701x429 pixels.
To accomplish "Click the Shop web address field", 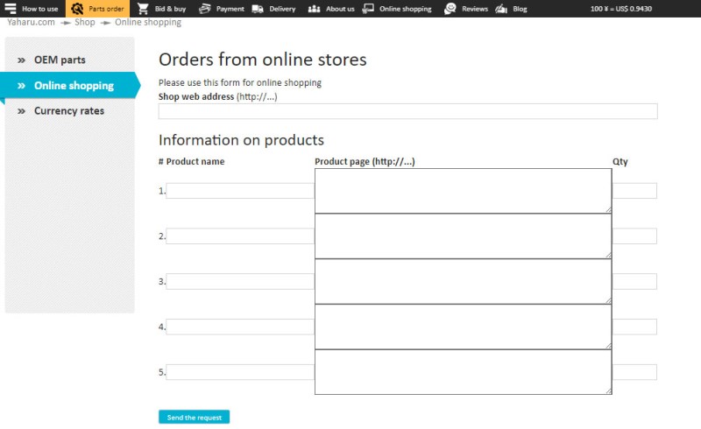I will coord(407,111).
